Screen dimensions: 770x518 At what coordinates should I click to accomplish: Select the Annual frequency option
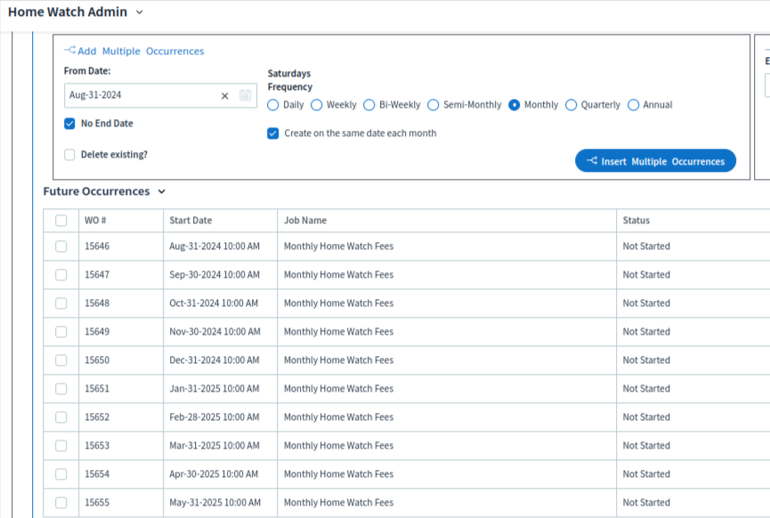tap(634, 105)
